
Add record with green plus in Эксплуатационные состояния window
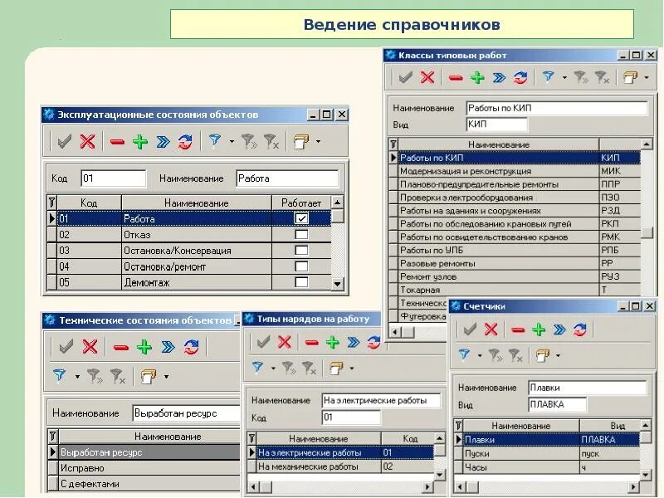(140, 141)
